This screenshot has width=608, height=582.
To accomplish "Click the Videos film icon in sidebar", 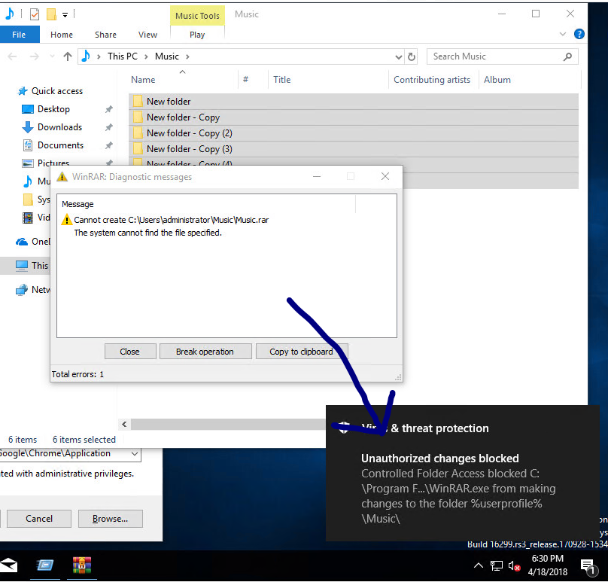I will (28, 218).
